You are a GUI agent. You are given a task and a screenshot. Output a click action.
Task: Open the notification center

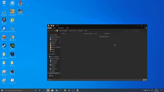161,90
